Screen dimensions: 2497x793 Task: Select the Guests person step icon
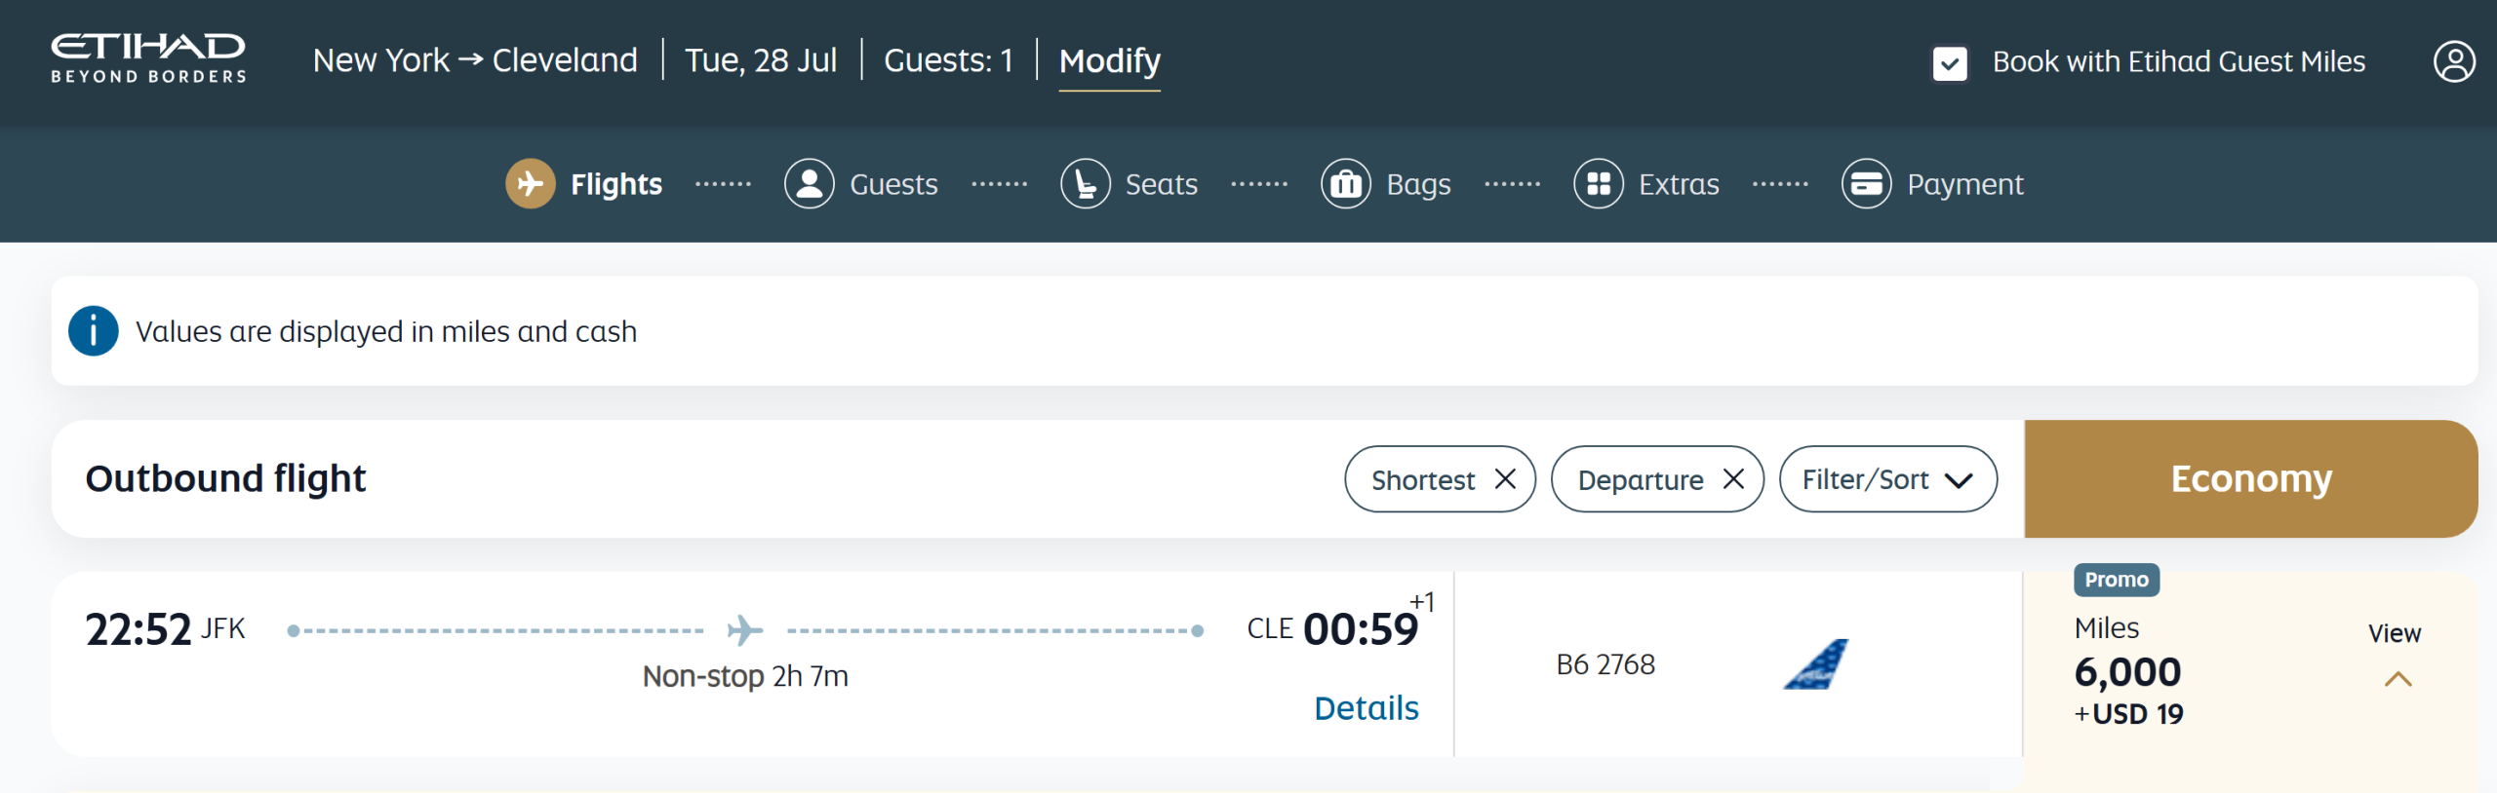pos(810,183)
